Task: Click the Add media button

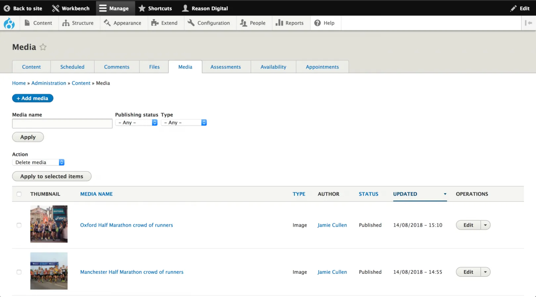Action: tap(32, 98)
